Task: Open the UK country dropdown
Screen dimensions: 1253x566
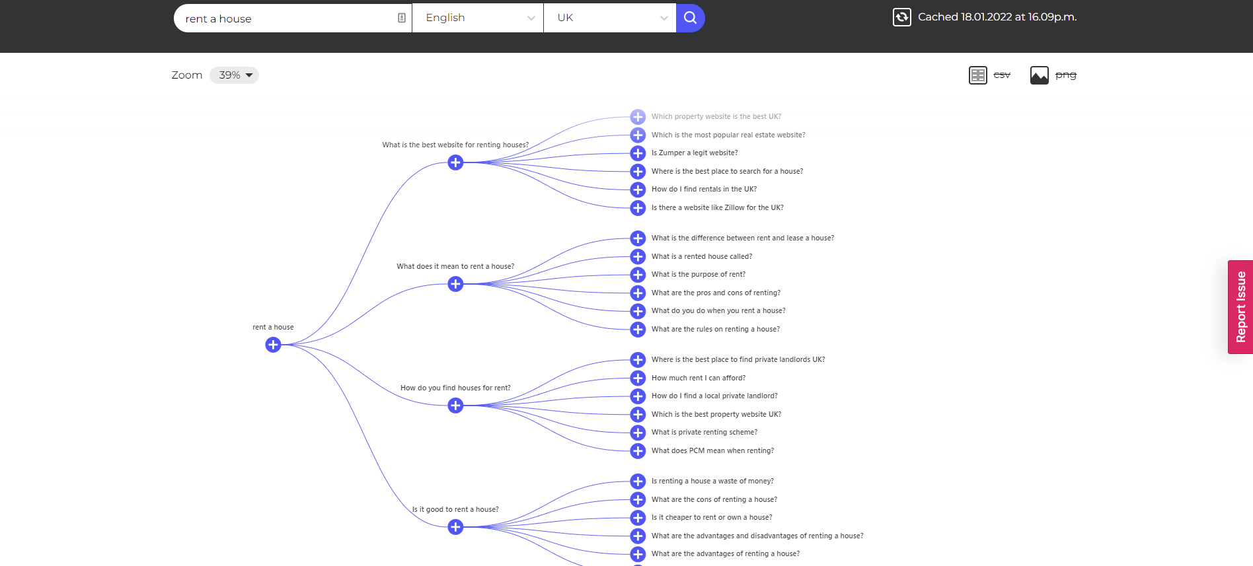Action: 610,18
